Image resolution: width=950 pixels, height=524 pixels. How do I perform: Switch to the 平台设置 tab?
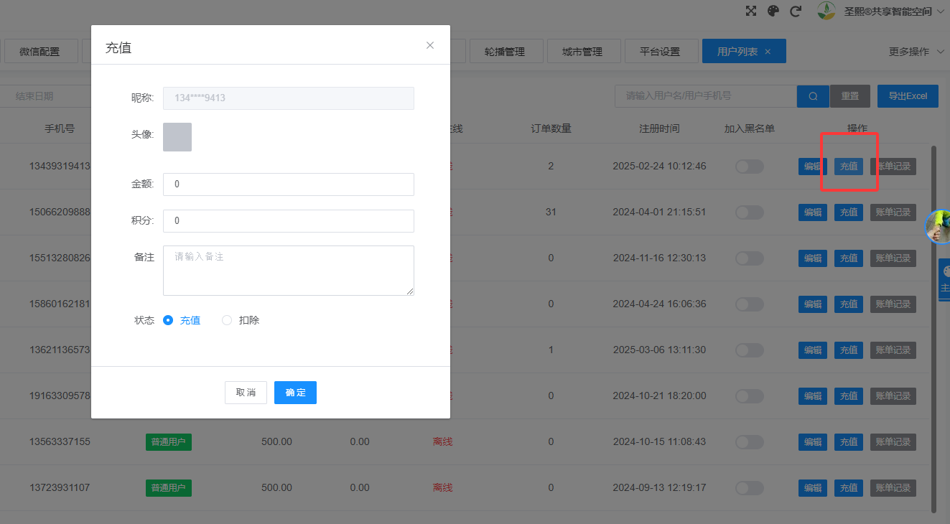(660, 52)
